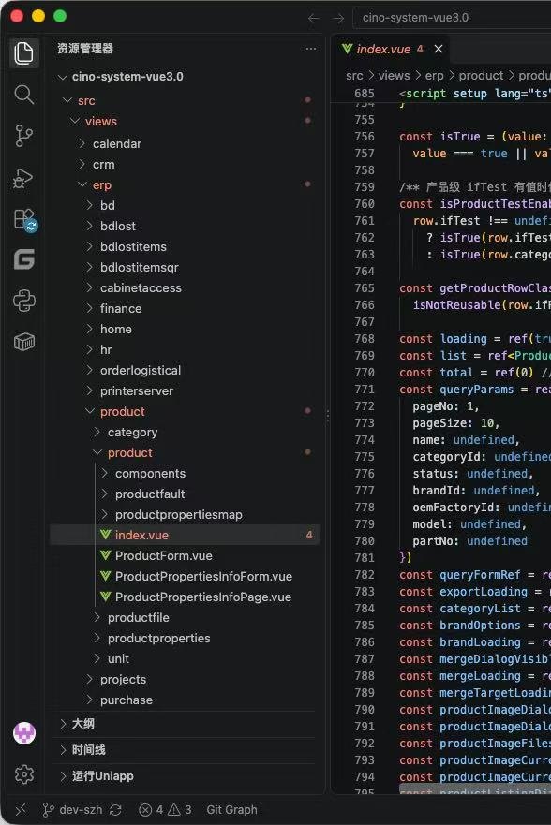
Task: Expand the projects folder
Action: coord(186,679)
